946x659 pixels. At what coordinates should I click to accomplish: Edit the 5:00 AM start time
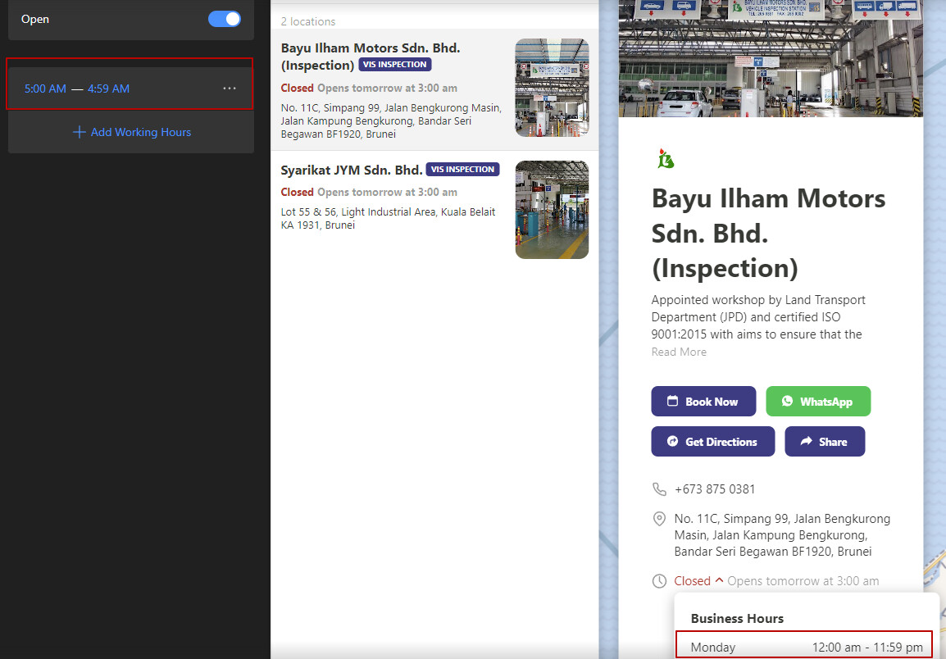[45, 89]
